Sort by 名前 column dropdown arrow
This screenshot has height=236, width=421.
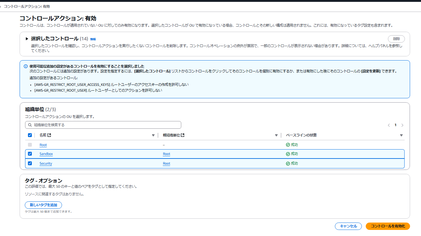point(153,135)
